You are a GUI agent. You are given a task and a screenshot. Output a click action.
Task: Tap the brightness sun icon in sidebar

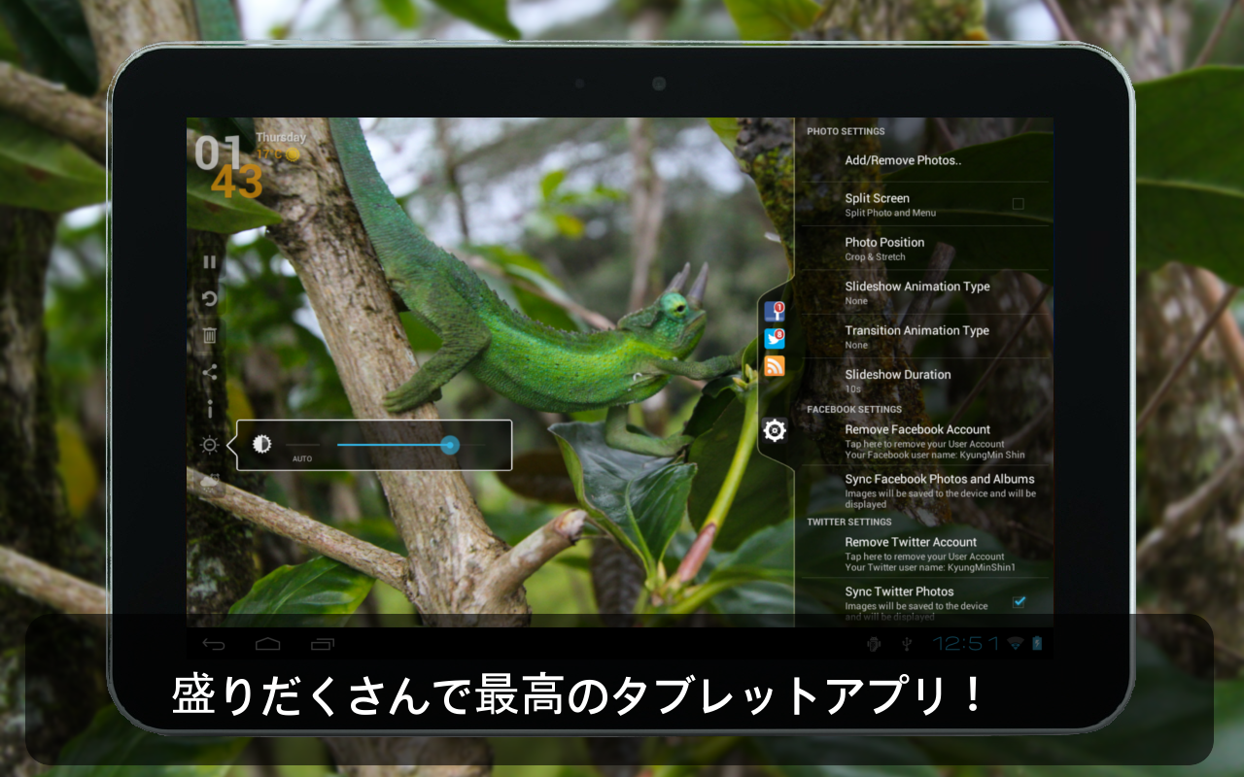tap(210, 445)
